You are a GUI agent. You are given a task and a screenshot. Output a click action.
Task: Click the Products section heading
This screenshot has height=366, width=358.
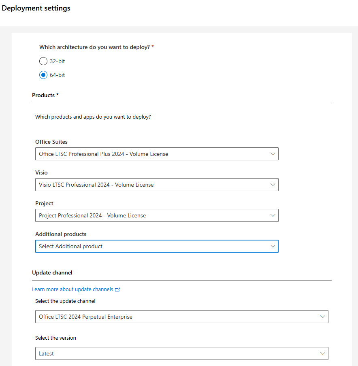point(45,95)
